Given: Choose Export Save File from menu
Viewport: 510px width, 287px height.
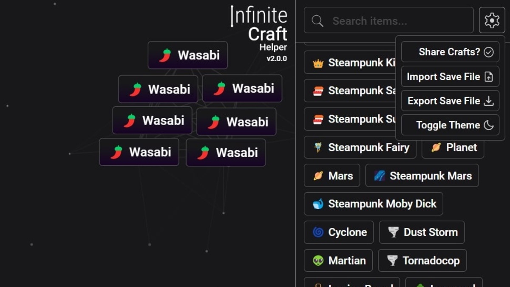Looking at the screenshot, I should tap(450, 101).
